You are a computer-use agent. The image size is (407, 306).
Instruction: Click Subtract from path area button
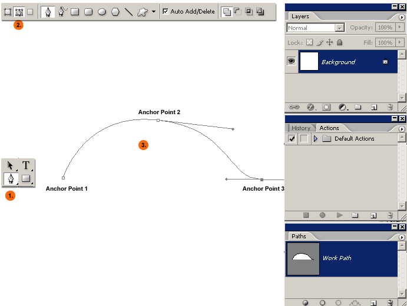click(237, 11)
